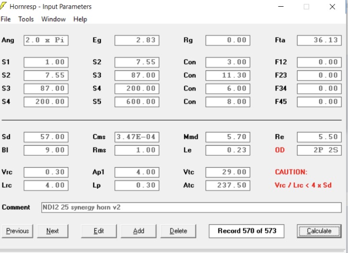
Task: Click the Record 570 of 573 indicator
Action: point(246,231)
